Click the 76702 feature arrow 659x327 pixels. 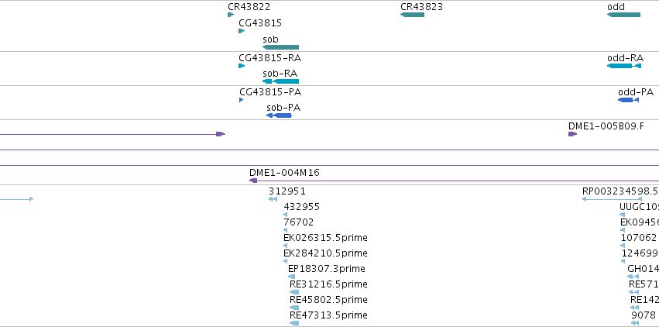point(286,230)
